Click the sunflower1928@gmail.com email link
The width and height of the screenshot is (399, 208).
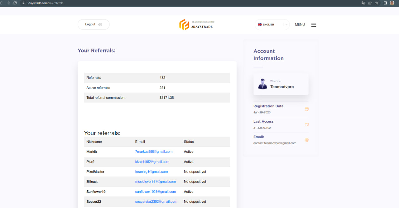(155, 192)
